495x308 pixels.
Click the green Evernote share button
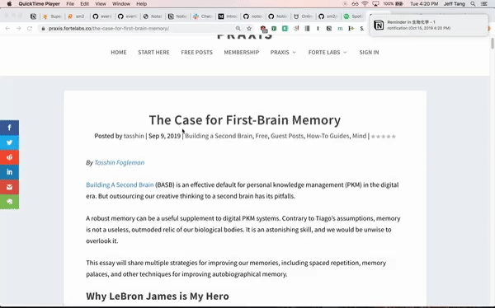(x=9, y=202)
